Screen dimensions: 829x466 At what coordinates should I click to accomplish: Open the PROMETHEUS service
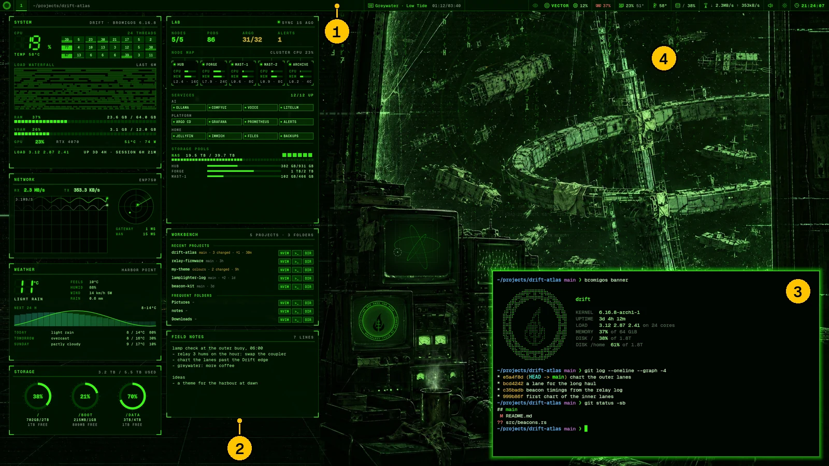point(260,122)
